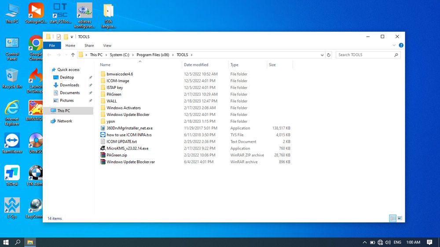Open the File ribbon tab

[x=52, y=45]
